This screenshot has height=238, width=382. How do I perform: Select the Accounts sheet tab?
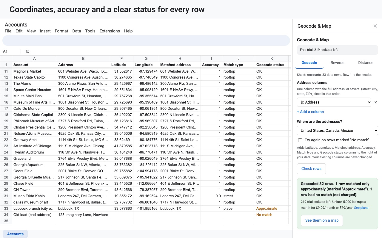16,234
